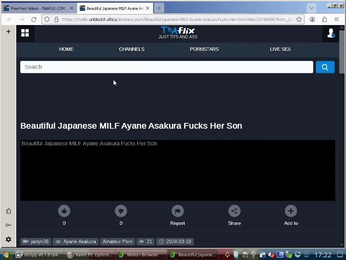The image size is (346, 260).
Task: Click the user profile icon on the site header
Action: (x=331, y=33)
